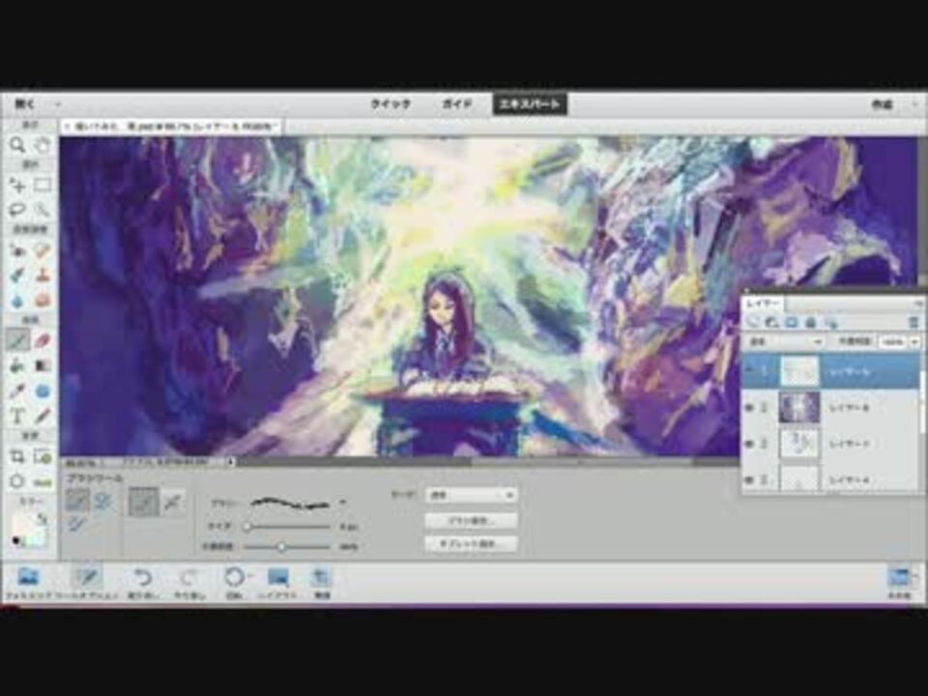Hide the purple-thumbnail layer via eye icon
The height and width of the screenshot is (696, 928).
click(x=750, y=407)
